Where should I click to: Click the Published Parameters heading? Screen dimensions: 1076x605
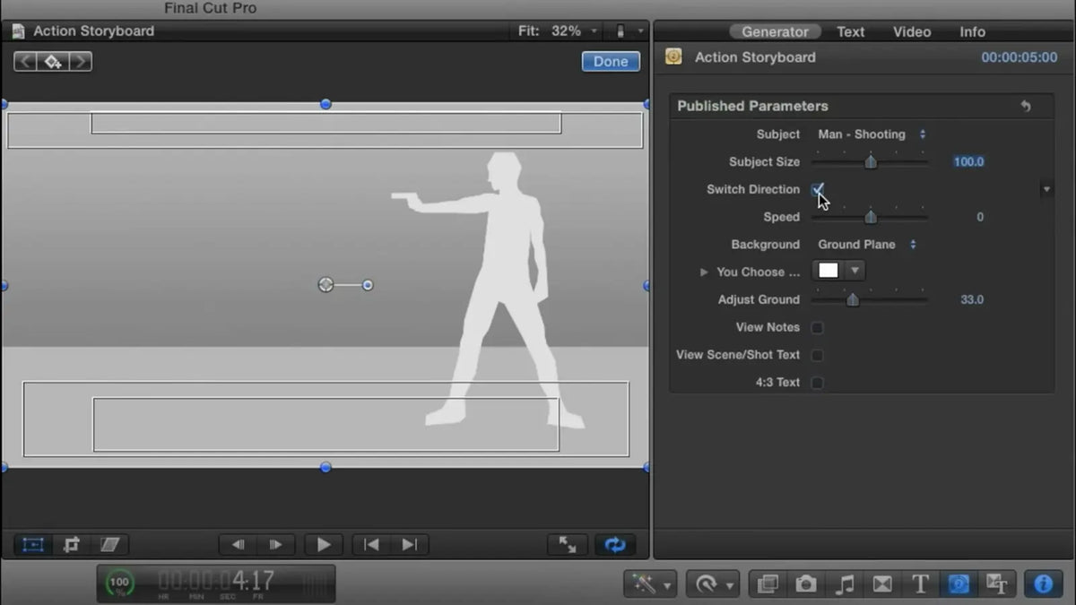[752, 106]
